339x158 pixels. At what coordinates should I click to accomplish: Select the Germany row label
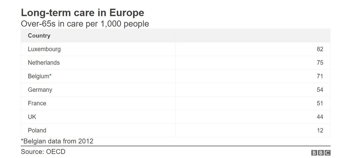(40, 90)
